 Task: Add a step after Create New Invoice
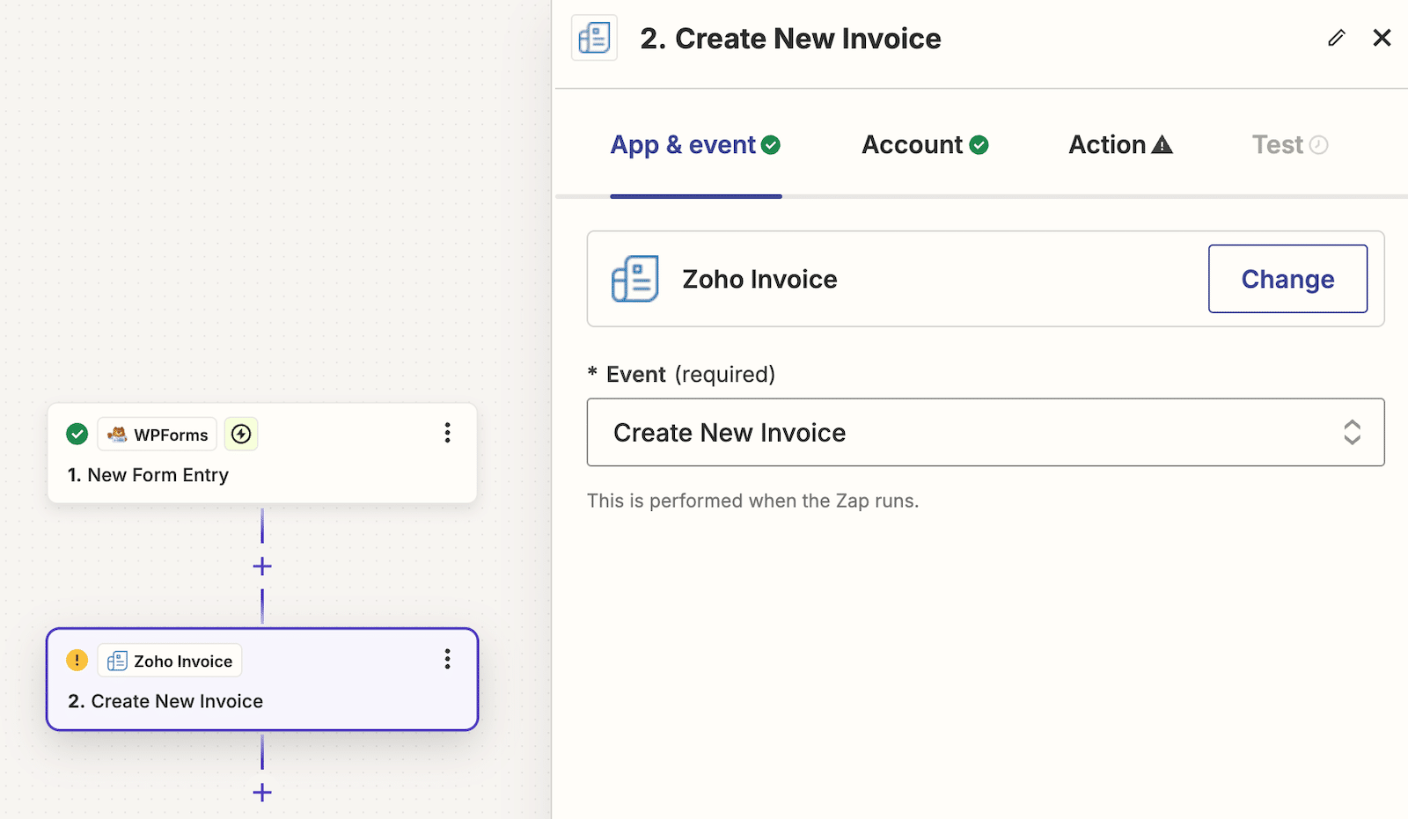pos(262,793)
